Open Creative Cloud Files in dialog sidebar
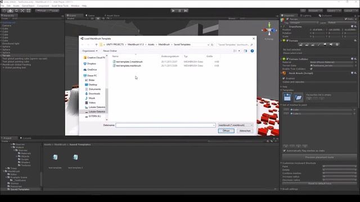This screenshot has height=202, width=360. pyautogui.click(x=94, y=58)
